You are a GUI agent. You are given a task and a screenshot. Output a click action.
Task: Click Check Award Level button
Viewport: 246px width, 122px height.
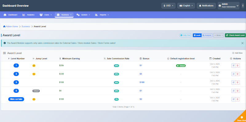[x=235, y=35]
